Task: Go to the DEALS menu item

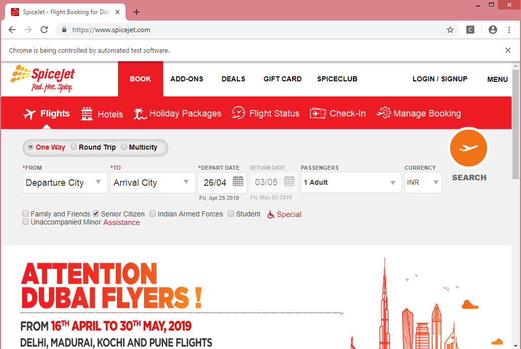Action: [233, 79]
